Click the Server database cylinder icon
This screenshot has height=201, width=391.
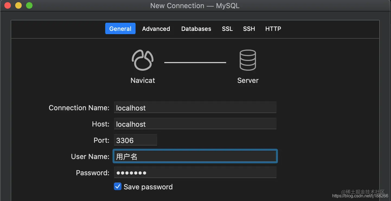click(248, 60)
